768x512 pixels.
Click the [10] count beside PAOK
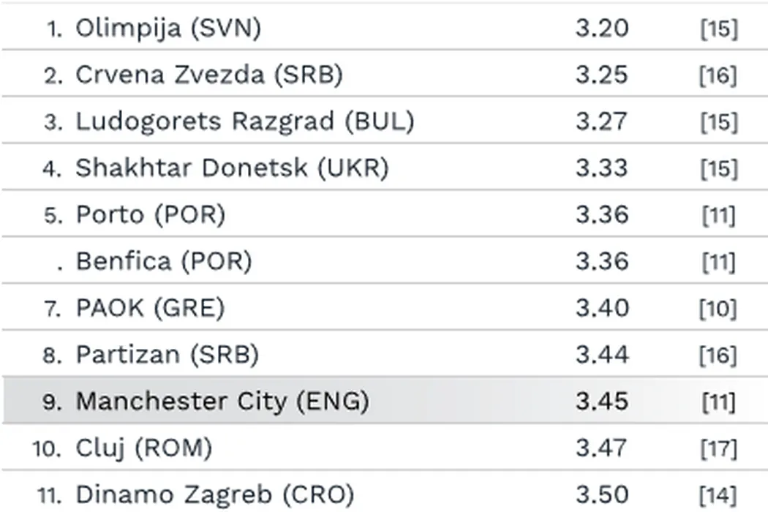(718, 309)
